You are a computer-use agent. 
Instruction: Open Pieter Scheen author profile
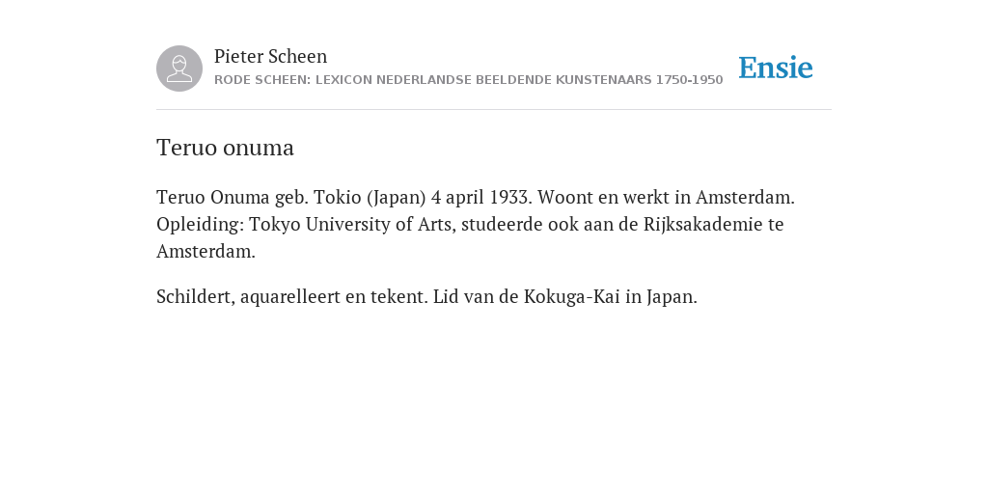click(x=270, y=56)
